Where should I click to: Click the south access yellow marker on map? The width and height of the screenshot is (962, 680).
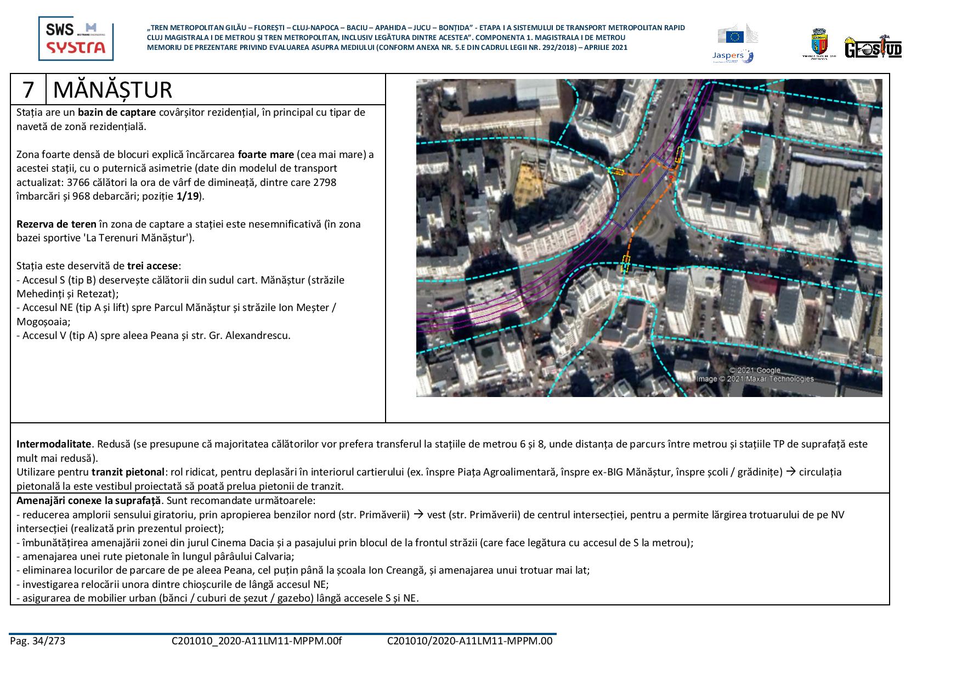625,263
